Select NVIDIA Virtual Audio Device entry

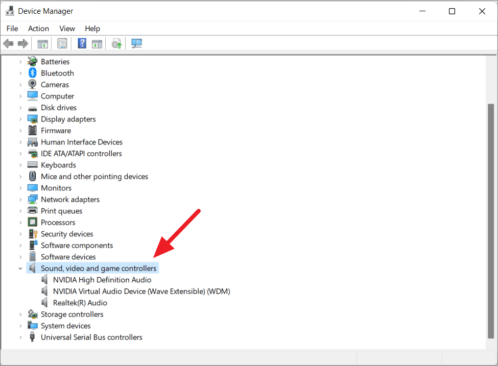click(x=141, y=291)
